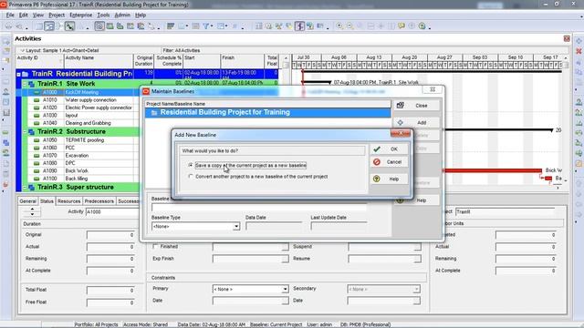This screenshot has width=584, height=328.
Task: Click the Baseline Name input field
Action: [259, 208]
